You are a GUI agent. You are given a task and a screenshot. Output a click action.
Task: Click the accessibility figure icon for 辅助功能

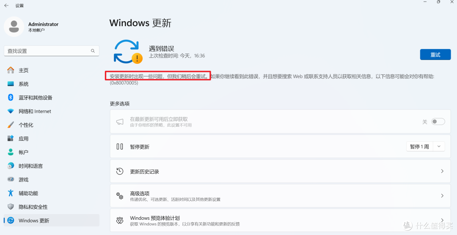pyautogui.click(x=11, y=193)
